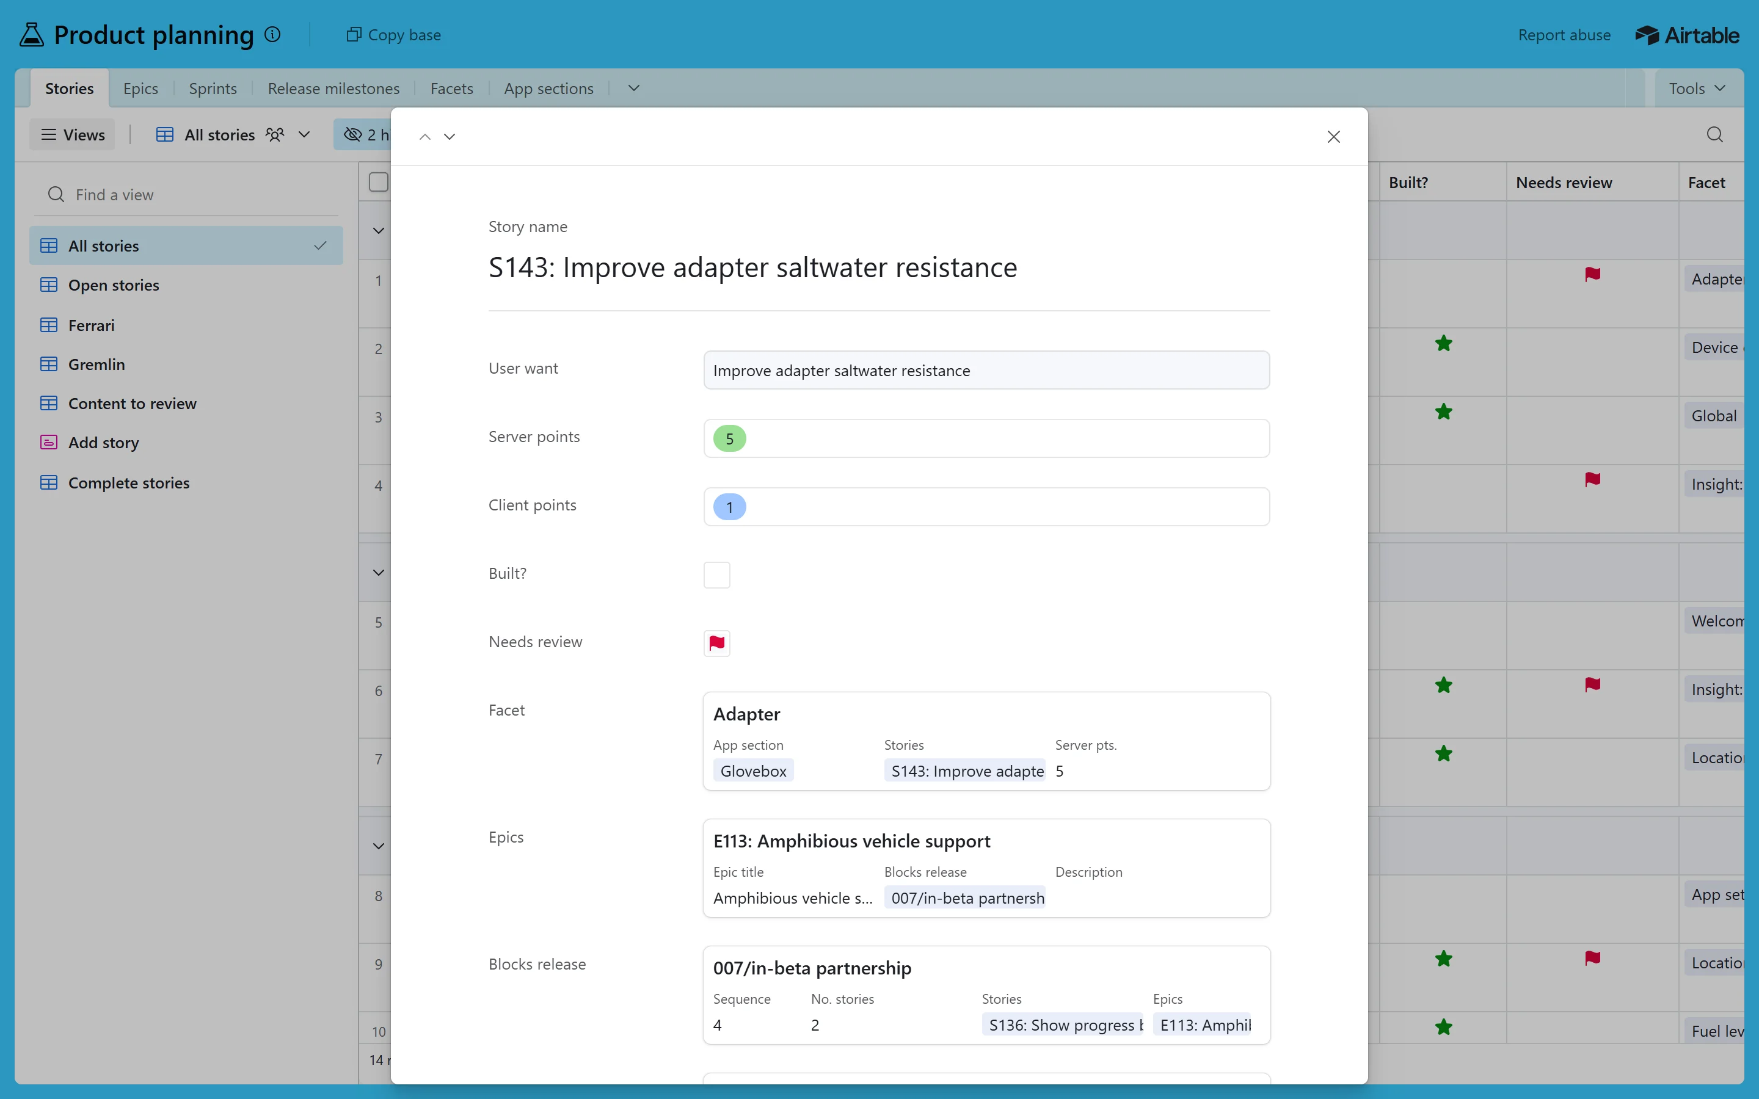Switch to the Epics tab

pyautogui.click(x=140, y=88)
